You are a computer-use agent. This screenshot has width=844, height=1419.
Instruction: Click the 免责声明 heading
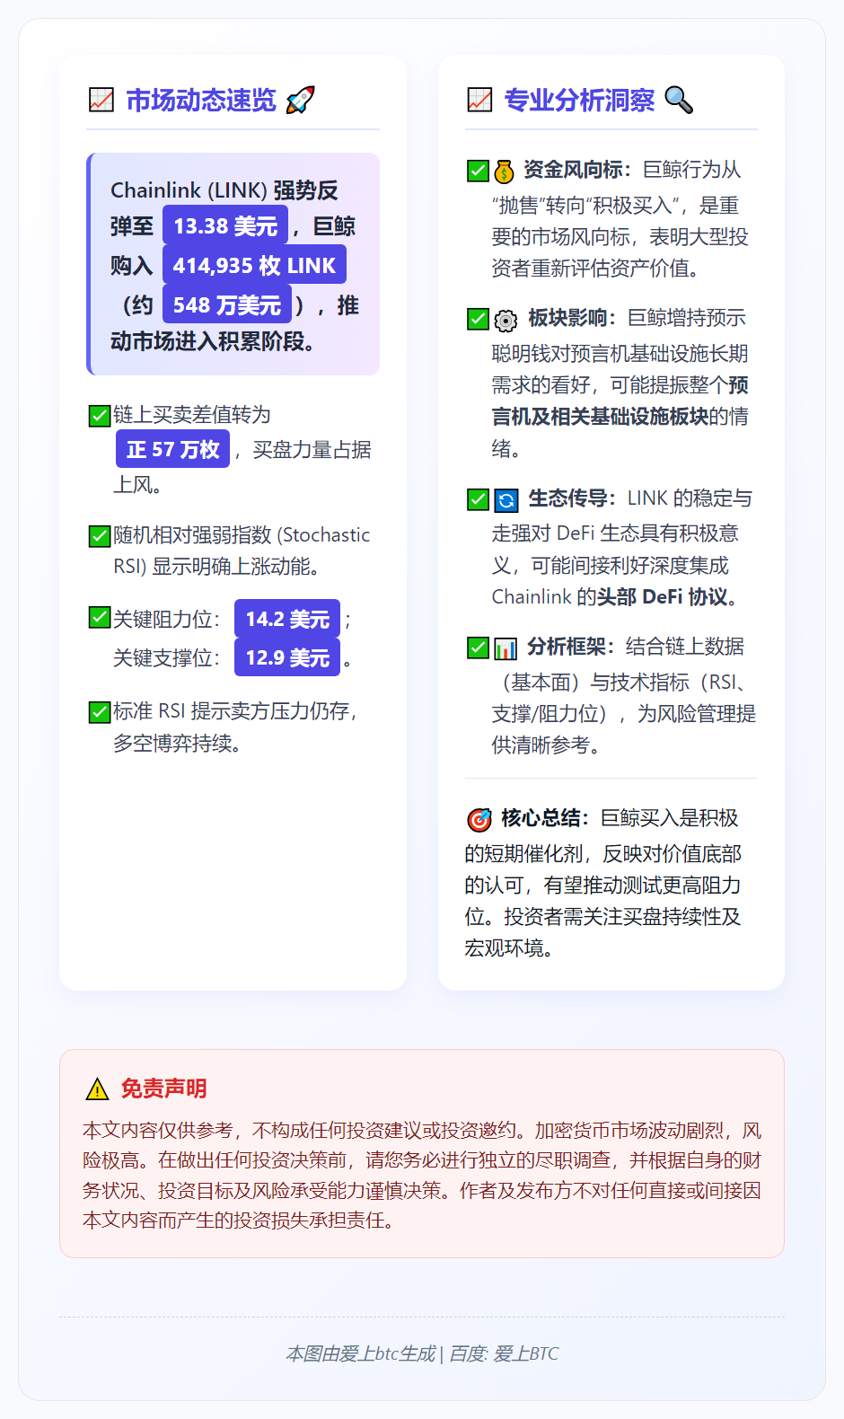[164, 1088]
